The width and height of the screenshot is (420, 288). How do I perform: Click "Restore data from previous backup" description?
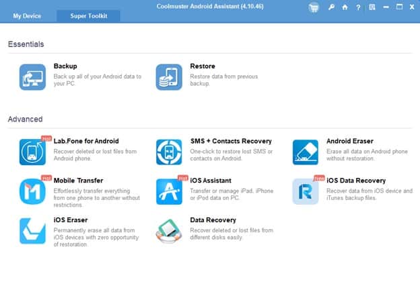[x=224, y=80]
